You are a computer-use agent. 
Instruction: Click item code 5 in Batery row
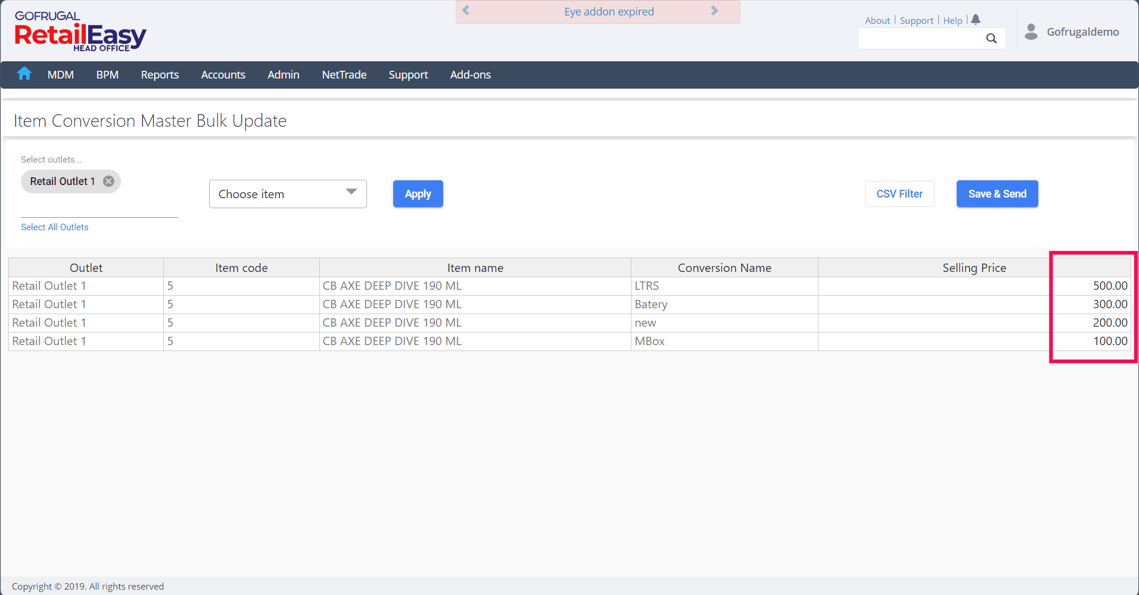click(241, 305)
